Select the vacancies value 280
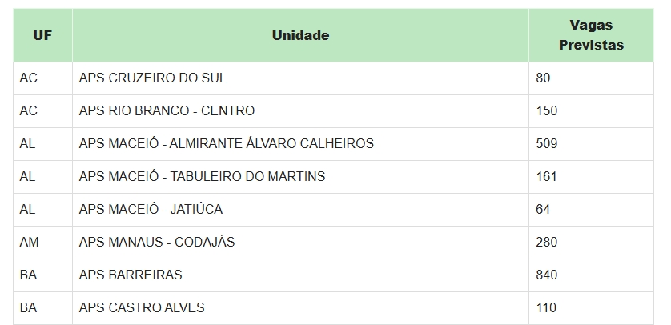The image size is (671, 325). click(547, 242)
